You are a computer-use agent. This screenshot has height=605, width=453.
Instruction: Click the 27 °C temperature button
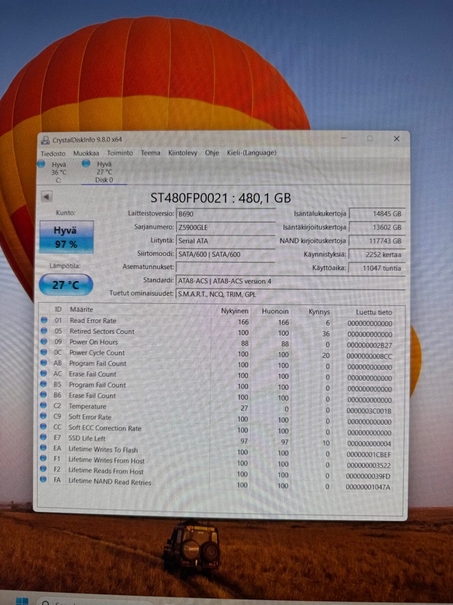(66, 285)
